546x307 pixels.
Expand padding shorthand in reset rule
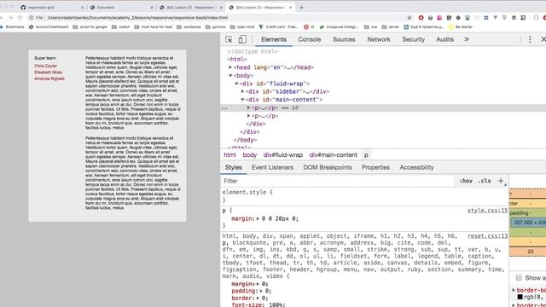[x=261, y=291]
